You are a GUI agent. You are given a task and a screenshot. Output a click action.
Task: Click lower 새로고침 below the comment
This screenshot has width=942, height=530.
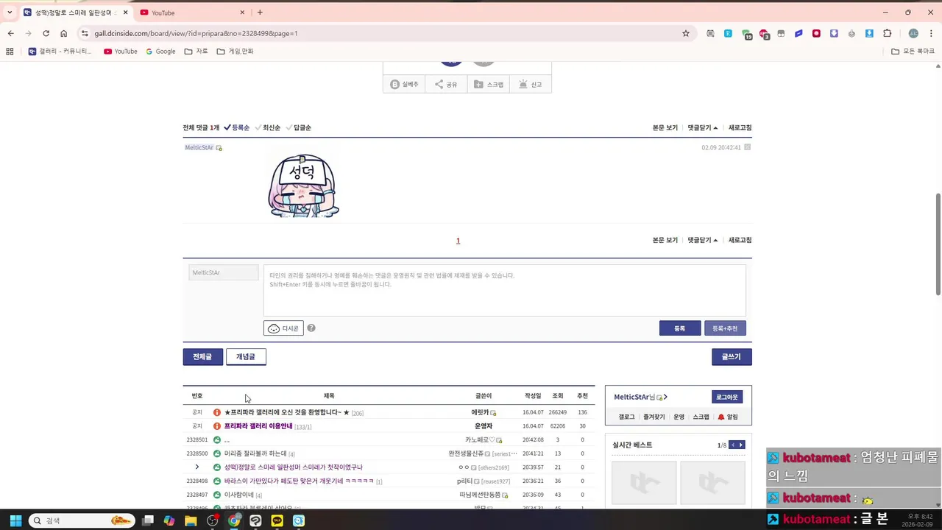[740, 240]
